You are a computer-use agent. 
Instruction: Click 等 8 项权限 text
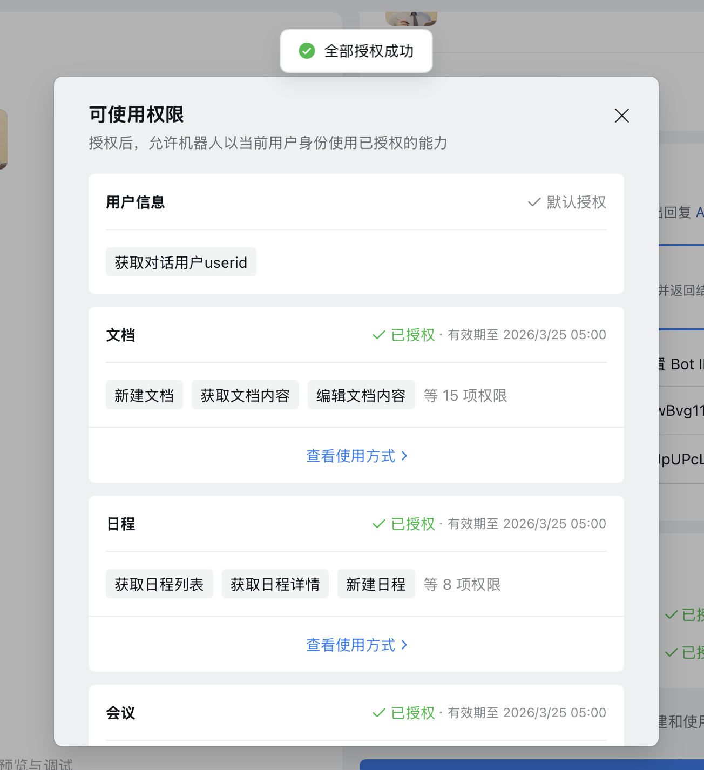462,585
